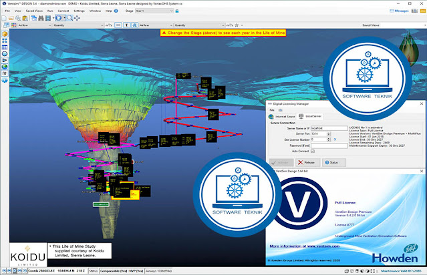Open the Window menu
This screenshot has height=275, width=427.
(95, 11)
